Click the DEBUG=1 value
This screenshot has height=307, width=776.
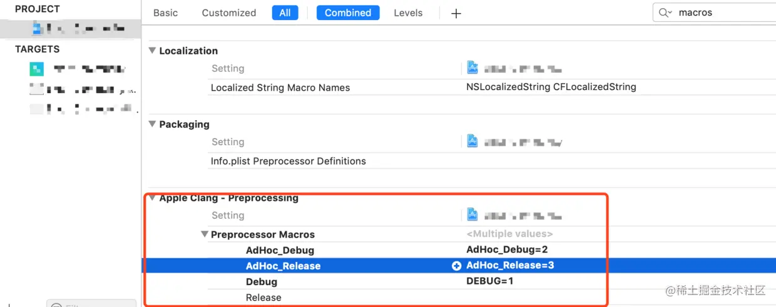489,281
